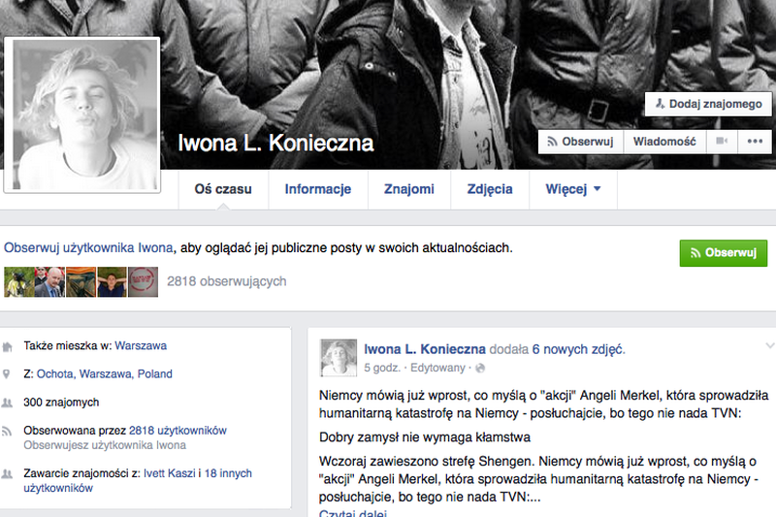Viewport: 776px width, 517px height.
Task: Click Iwona L. Konieczna name in post header
Action: [425, 349]
